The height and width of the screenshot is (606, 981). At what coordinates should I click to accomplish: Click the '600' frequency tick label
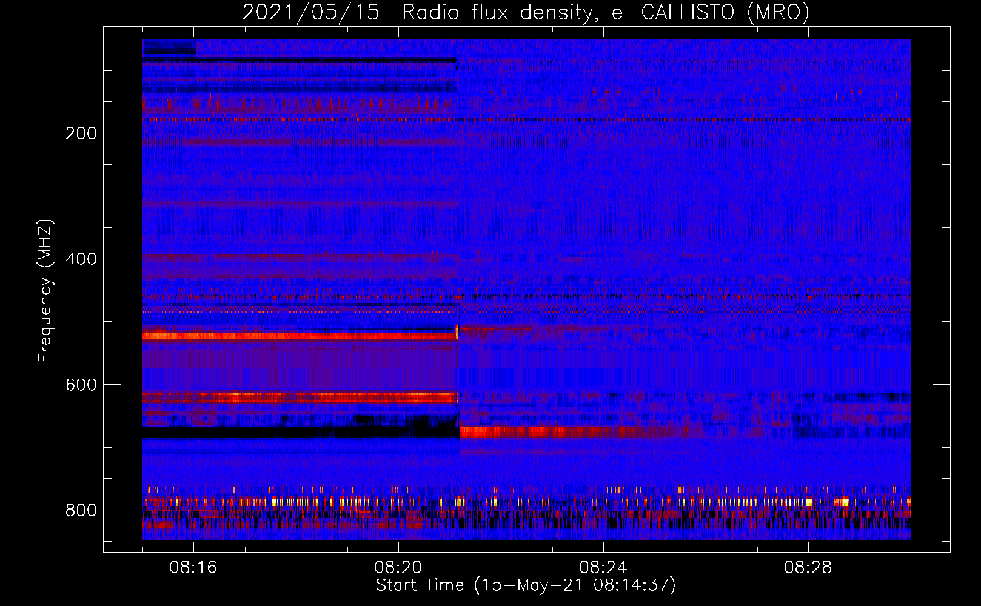tap(81, 385)
